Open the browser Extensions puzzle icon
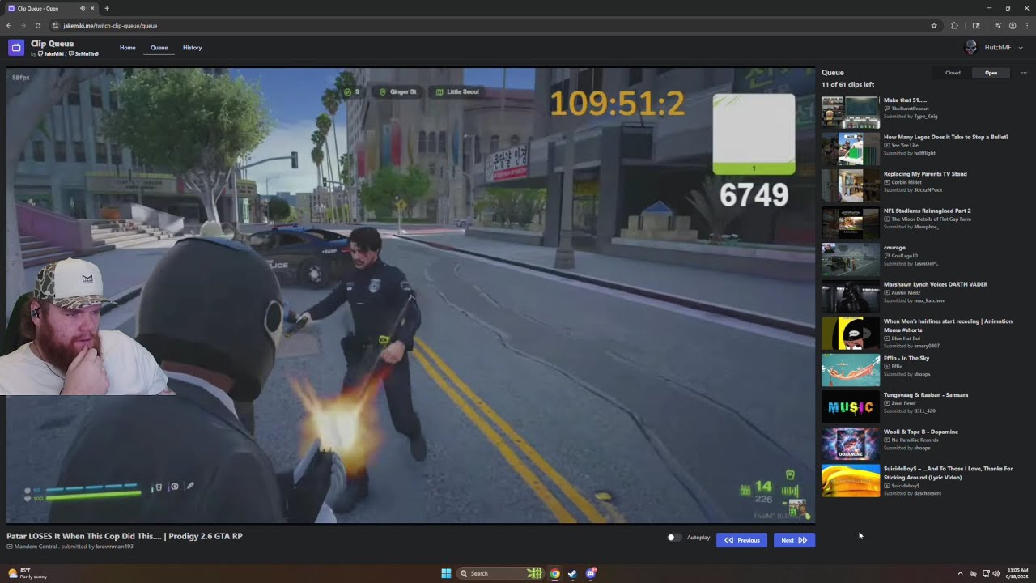This screenshot has width=1036, height=583. tap(954, 25)
